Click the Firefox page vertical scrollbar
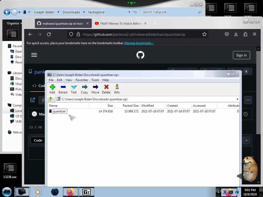Image resolution: width=263 pixels, height=197 pixels. pyautogui.click(x=258, y=92)
